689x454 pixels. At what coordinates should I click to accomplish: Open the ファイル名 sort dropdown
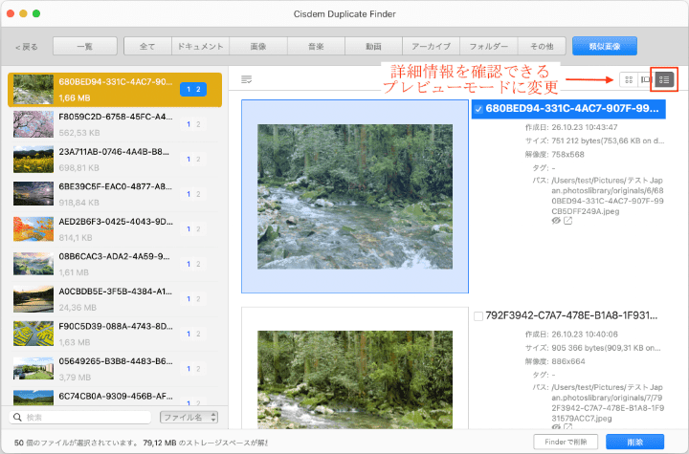coord(189,417)
